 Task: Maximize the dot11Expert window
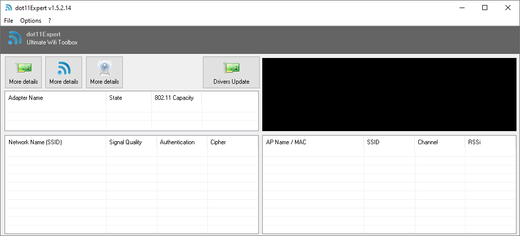(485, 8)
